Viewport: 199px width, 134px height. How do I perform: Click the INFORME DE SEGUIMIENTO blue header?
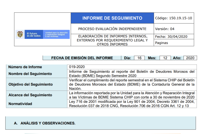[x=112, y=18]
